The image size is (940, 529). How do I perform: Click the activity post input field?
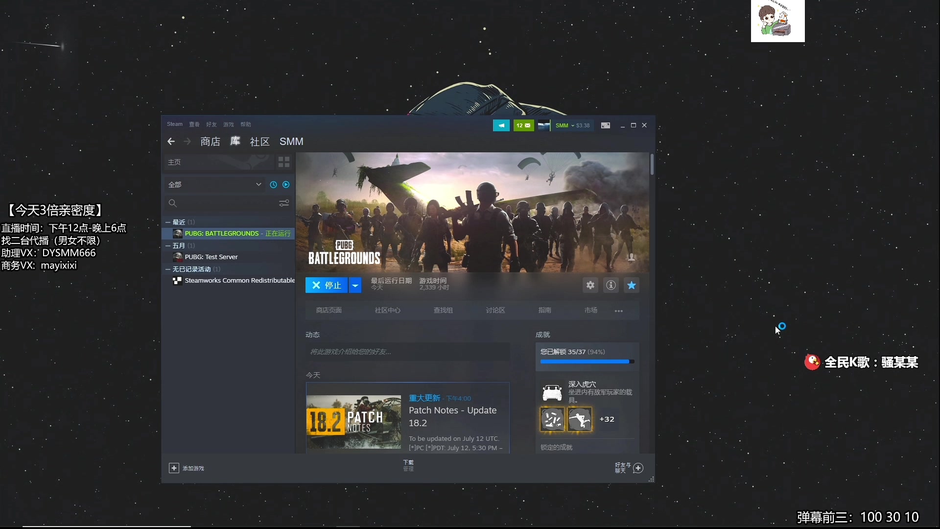407,352
